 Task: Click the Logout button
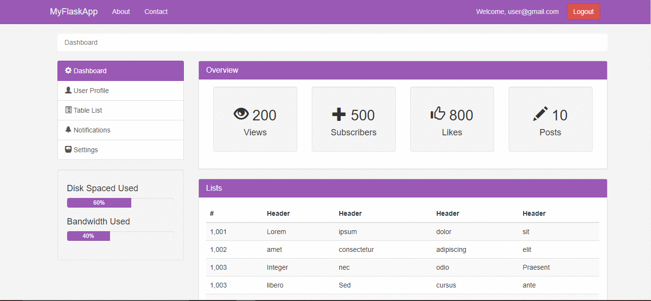tap(583, 12)
